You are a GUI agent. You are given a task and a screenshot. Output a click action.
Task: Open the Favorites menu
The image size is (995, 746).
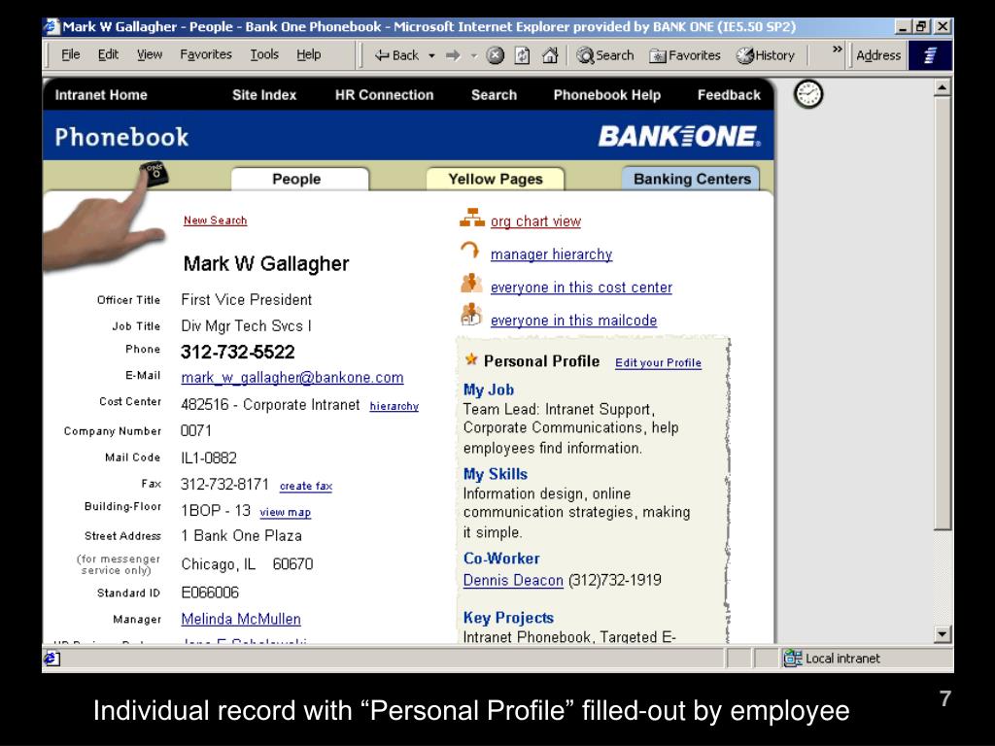206,54
